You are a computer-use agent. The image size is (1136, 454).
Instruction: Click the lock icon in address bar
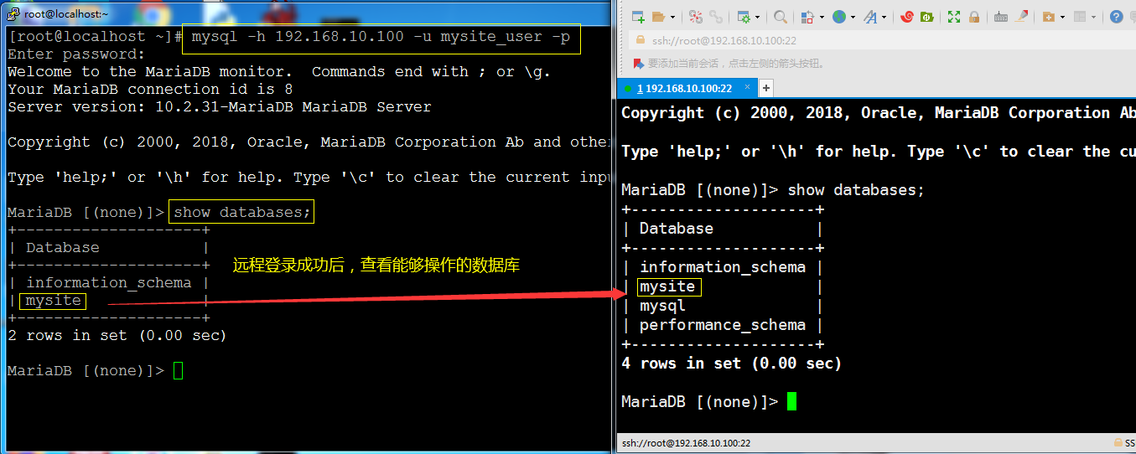[x=640, y=39]
